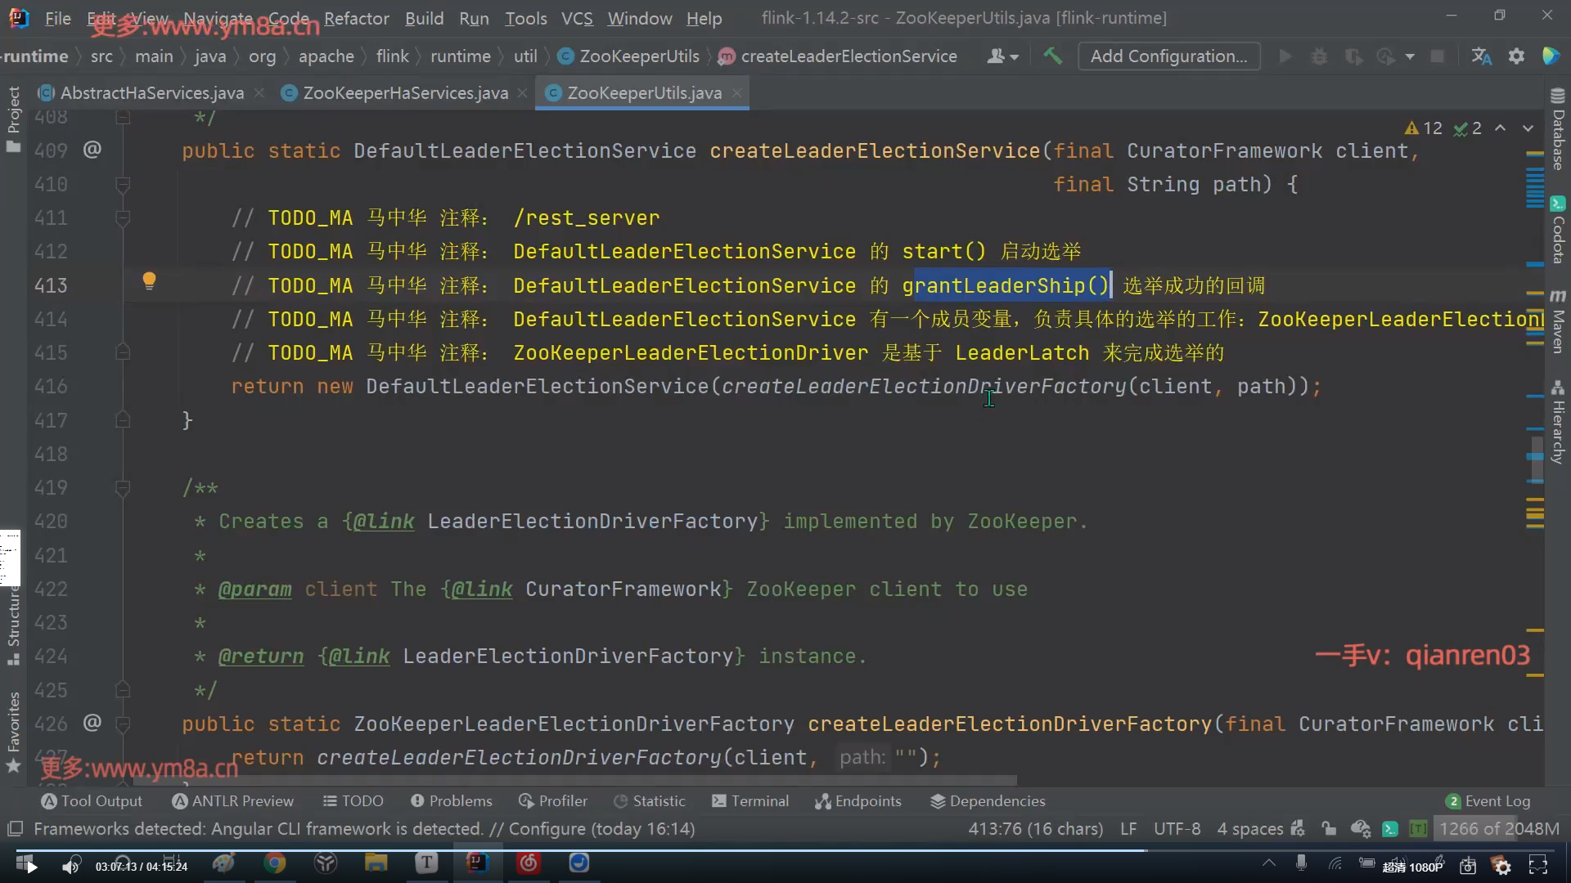Fold the Javadoc comment at line 419
Image resolution: width=1571 pixels, height=883 pixels.
(123, 488)
